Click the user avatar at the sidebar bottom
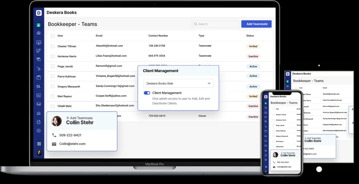The height and width of the screenshot is (184, 359). click(39, 152)
